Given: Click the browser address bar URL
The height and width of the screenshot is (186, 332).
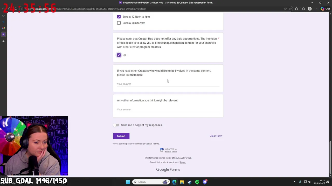Looking at the screenshot, I should pyautogui.click(x=86, y=9).
